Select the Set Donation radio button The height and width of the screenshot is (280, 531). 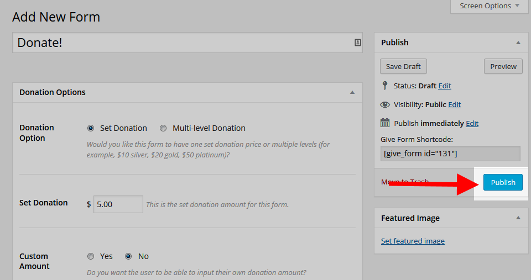[x=91, y=128]
